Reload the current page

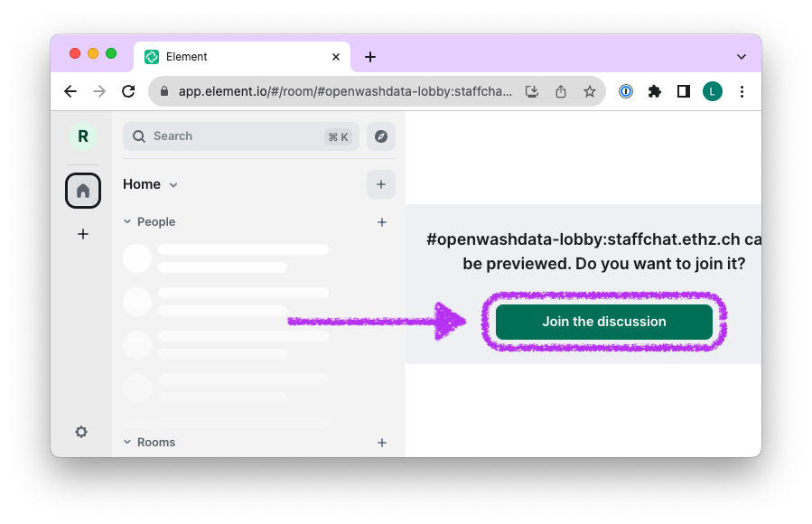coord(128,91)
